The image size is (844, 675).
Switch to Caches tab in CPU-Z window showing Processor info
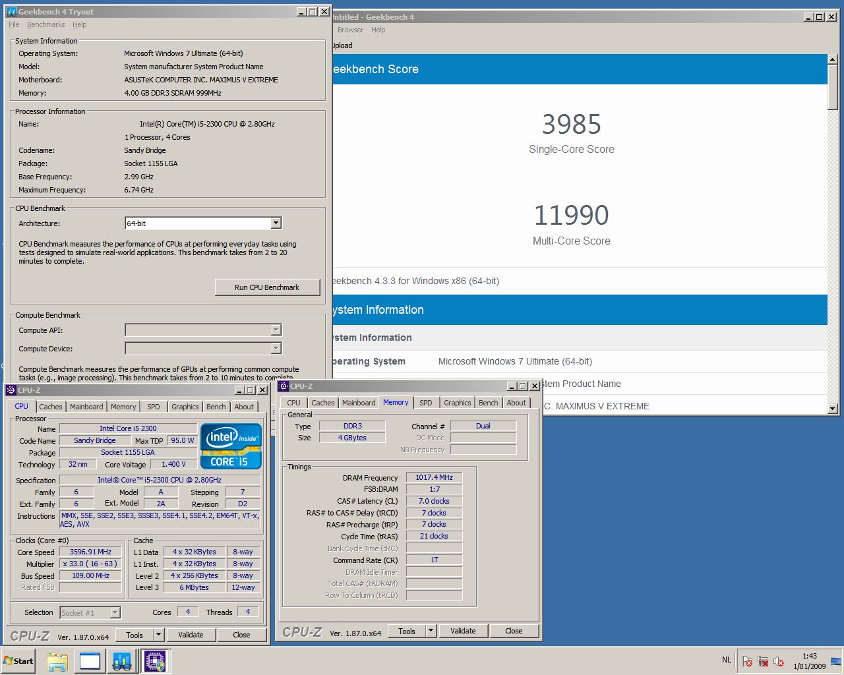click(51, 407)
